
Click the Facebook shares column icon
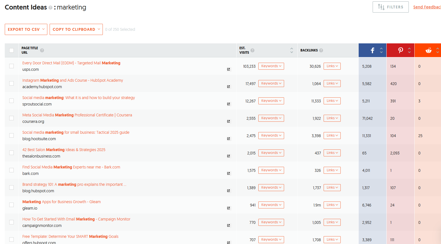tap(372, 50)
